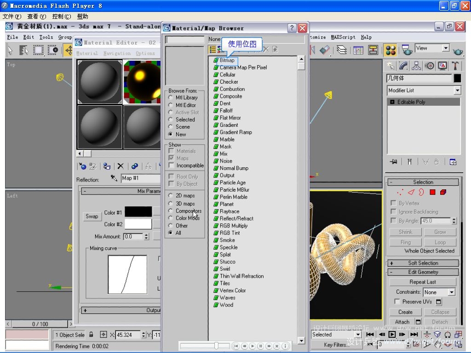Enable the Incompatible checkbox
This screenshot has height=353, width=471.
tap(172, 165)
